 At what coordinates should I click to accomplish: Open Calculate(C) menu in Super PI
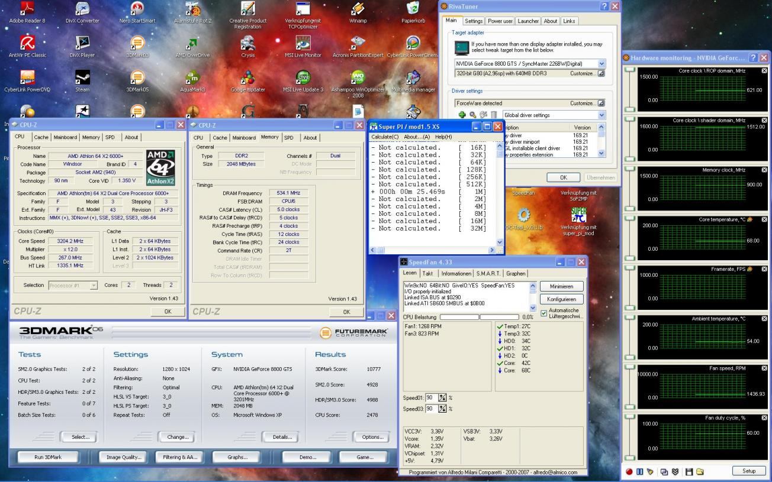click(385, 137)
